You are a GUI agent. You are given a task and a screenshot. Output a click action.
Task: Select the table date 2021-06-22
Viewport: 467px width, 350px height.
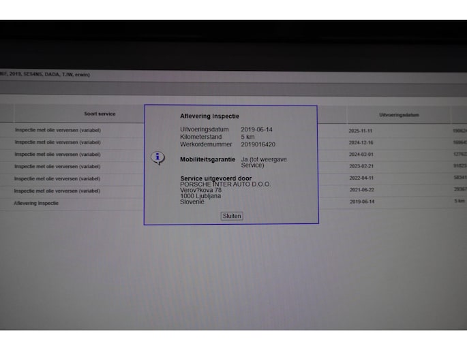tap(361, 190)
